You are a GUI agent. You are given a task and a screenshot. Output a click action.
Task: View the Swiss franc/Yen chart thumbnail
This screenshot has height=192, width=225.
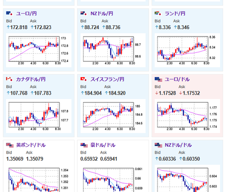coord(113,116)
